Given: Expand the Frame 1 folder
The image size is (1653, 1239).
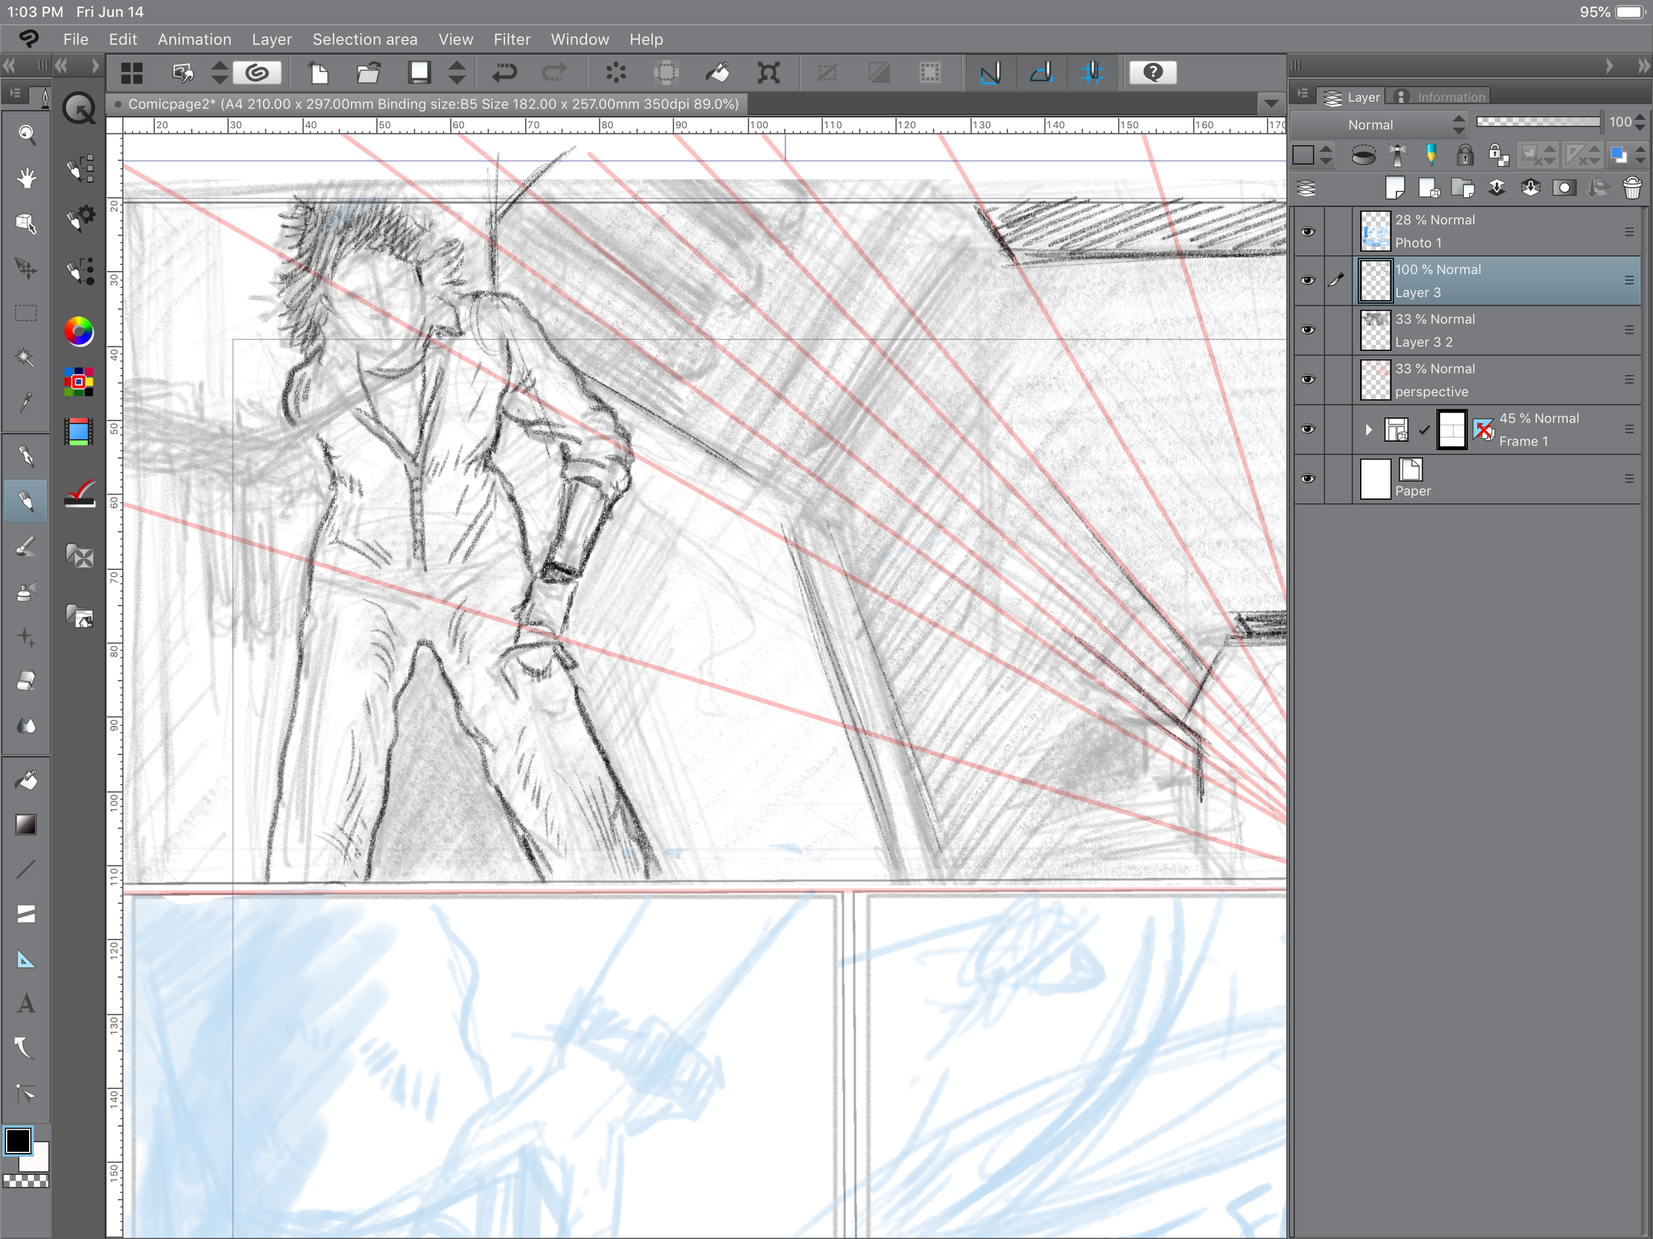Looking at the screenshot, I should pyautogui.click(x=1368, y=430).
